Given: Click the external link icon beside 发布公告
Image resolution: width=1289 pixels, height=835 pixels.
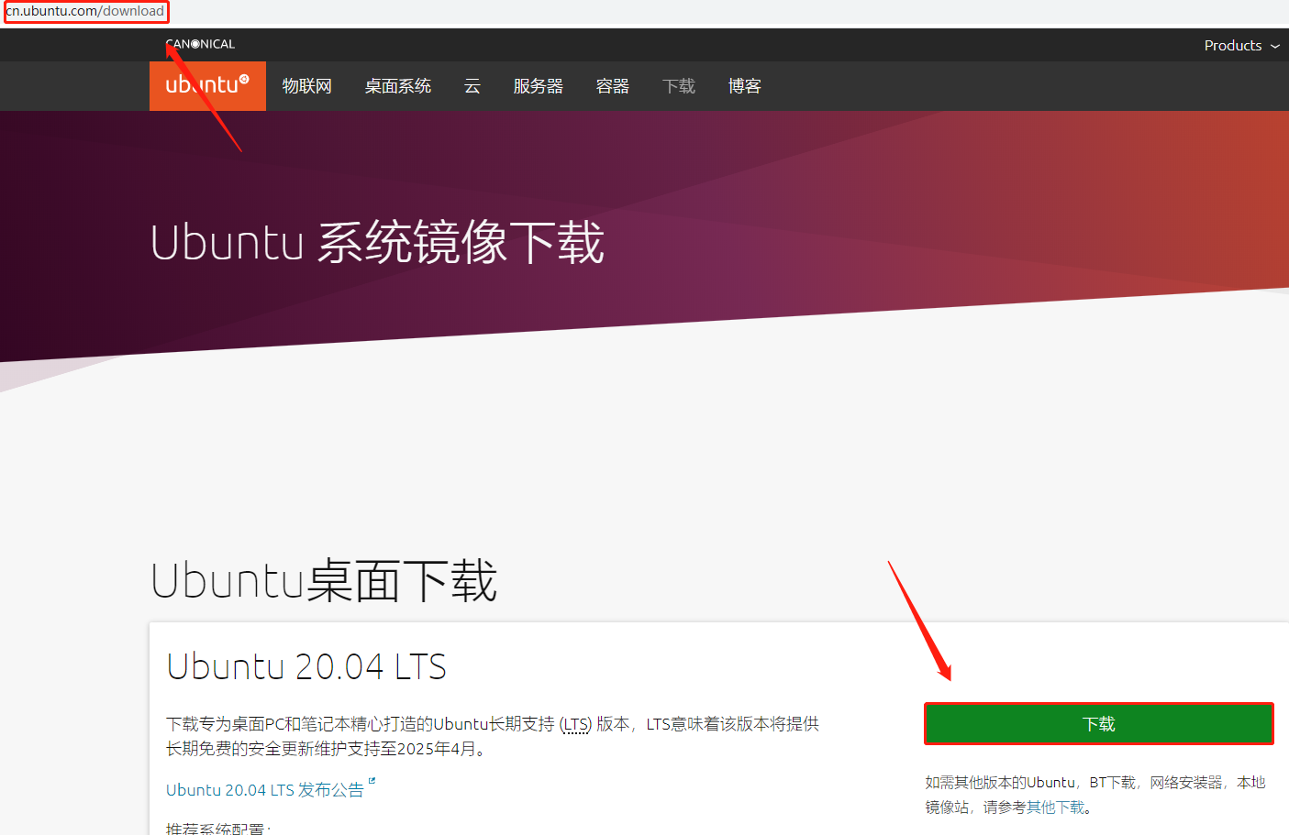Looking at the screenshot, I should coord(372,782).
